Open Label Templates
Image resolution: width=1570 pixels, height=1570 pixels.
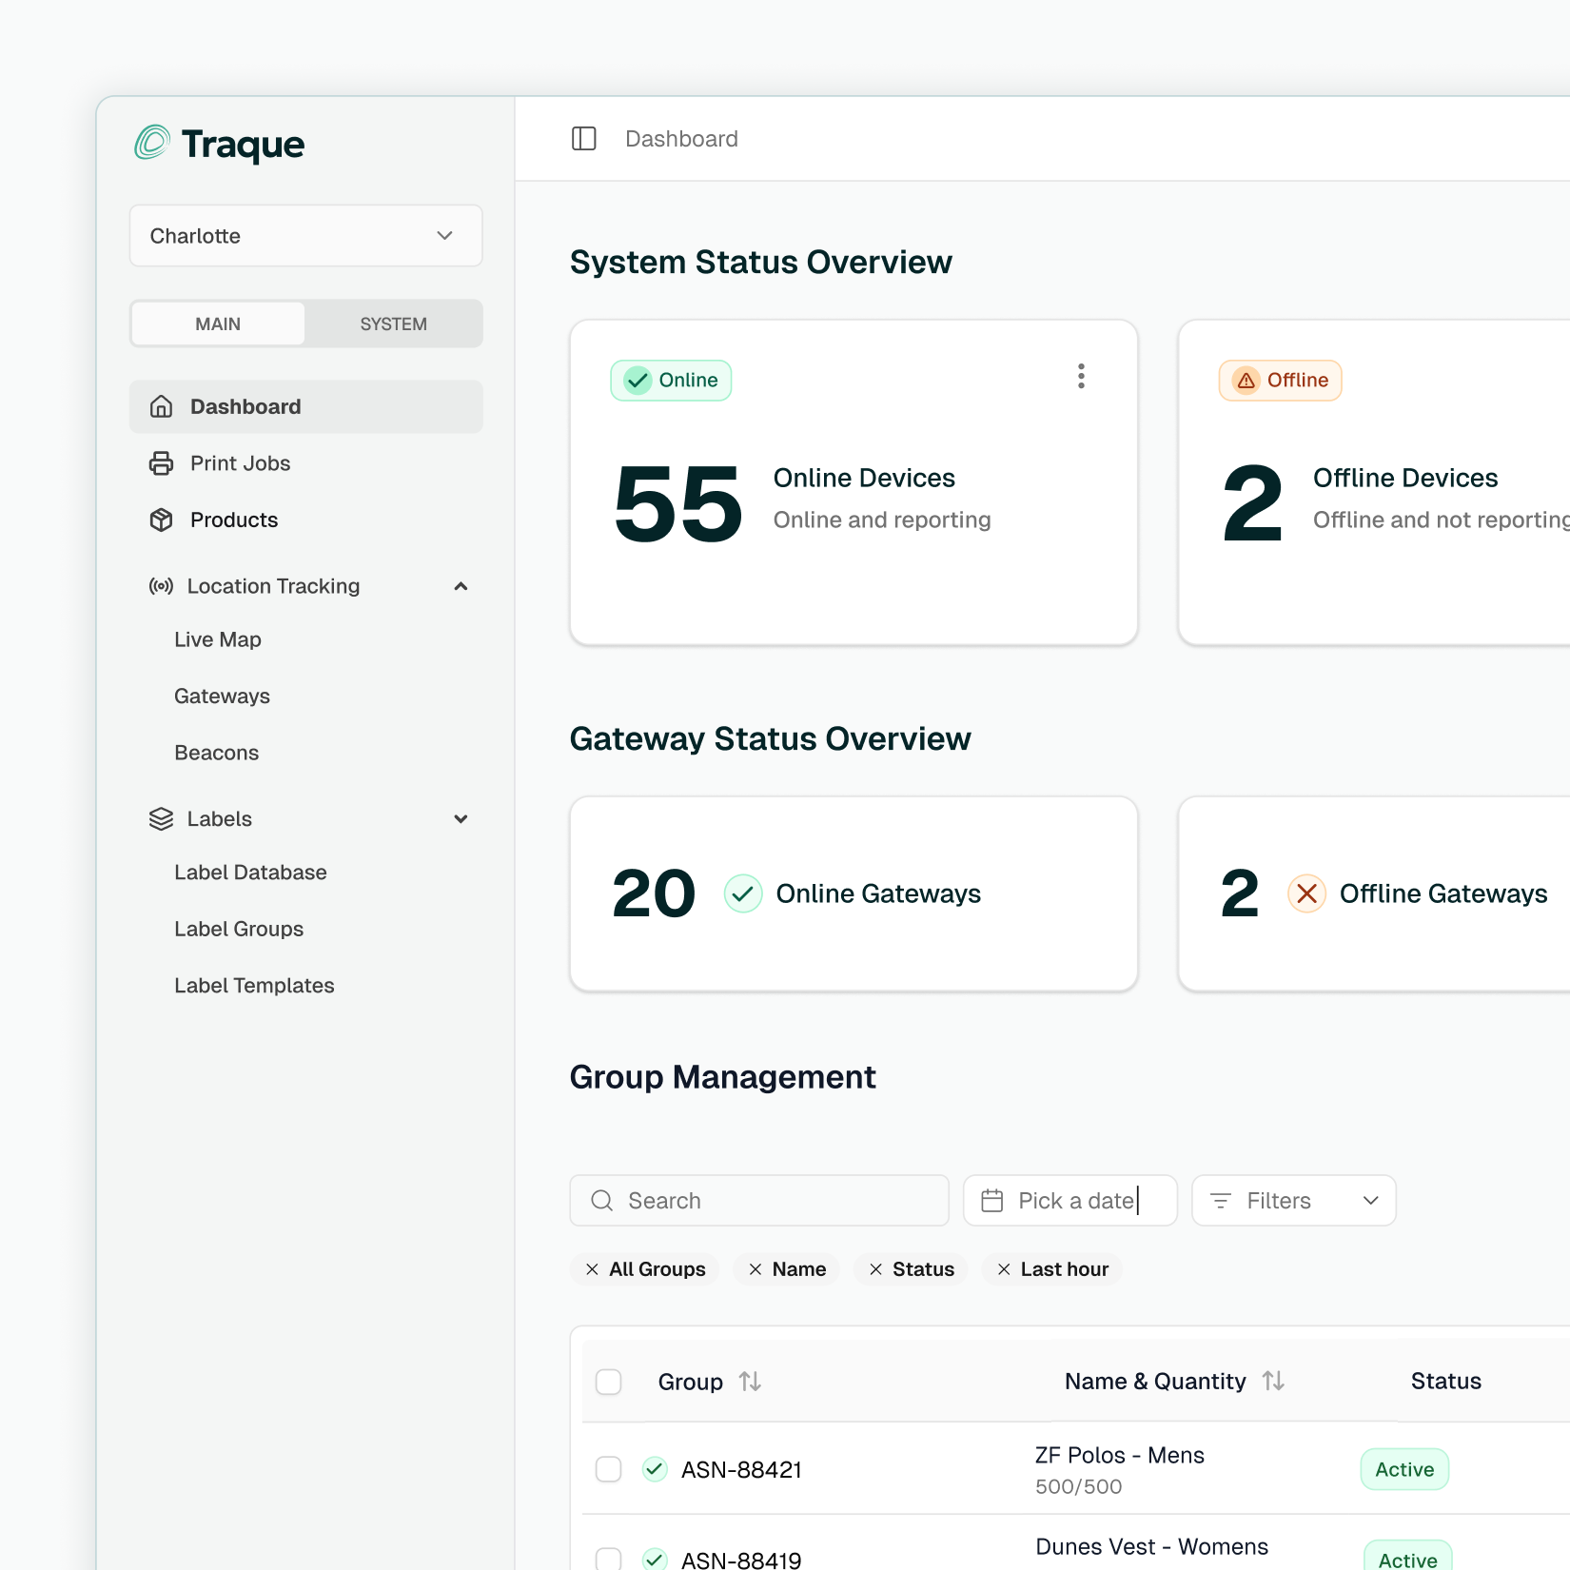tap(254, 986)
